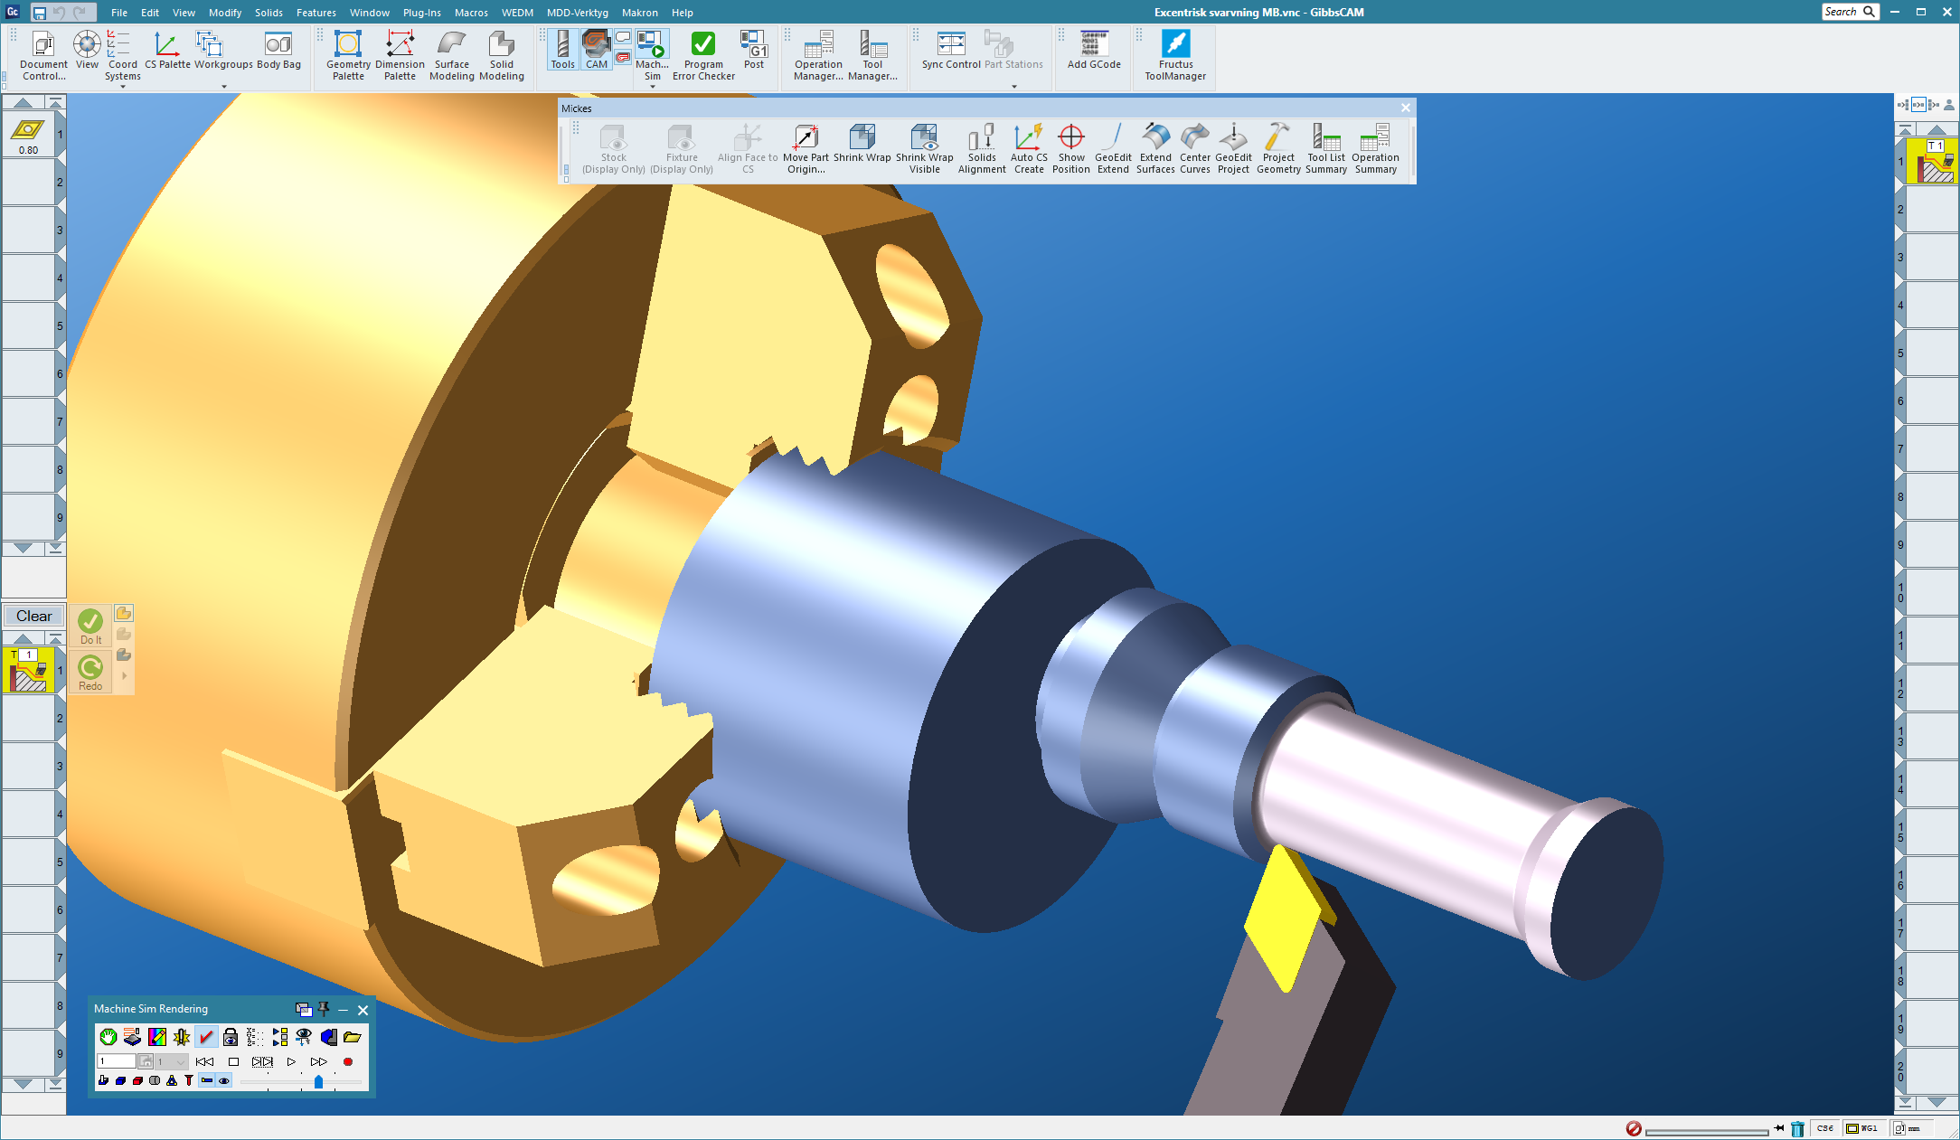Toggle yellow tool holder display in sim panel

click(206, 1080)
